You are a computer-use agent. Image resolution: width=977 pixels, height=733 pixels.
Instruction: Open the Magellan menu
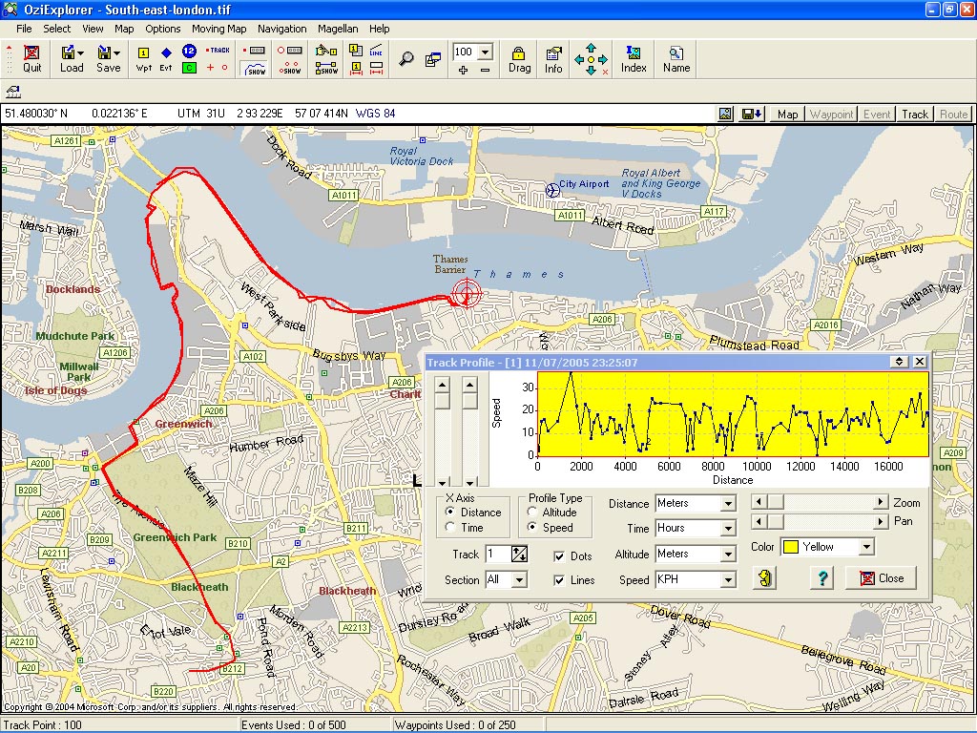pos(338,29)
